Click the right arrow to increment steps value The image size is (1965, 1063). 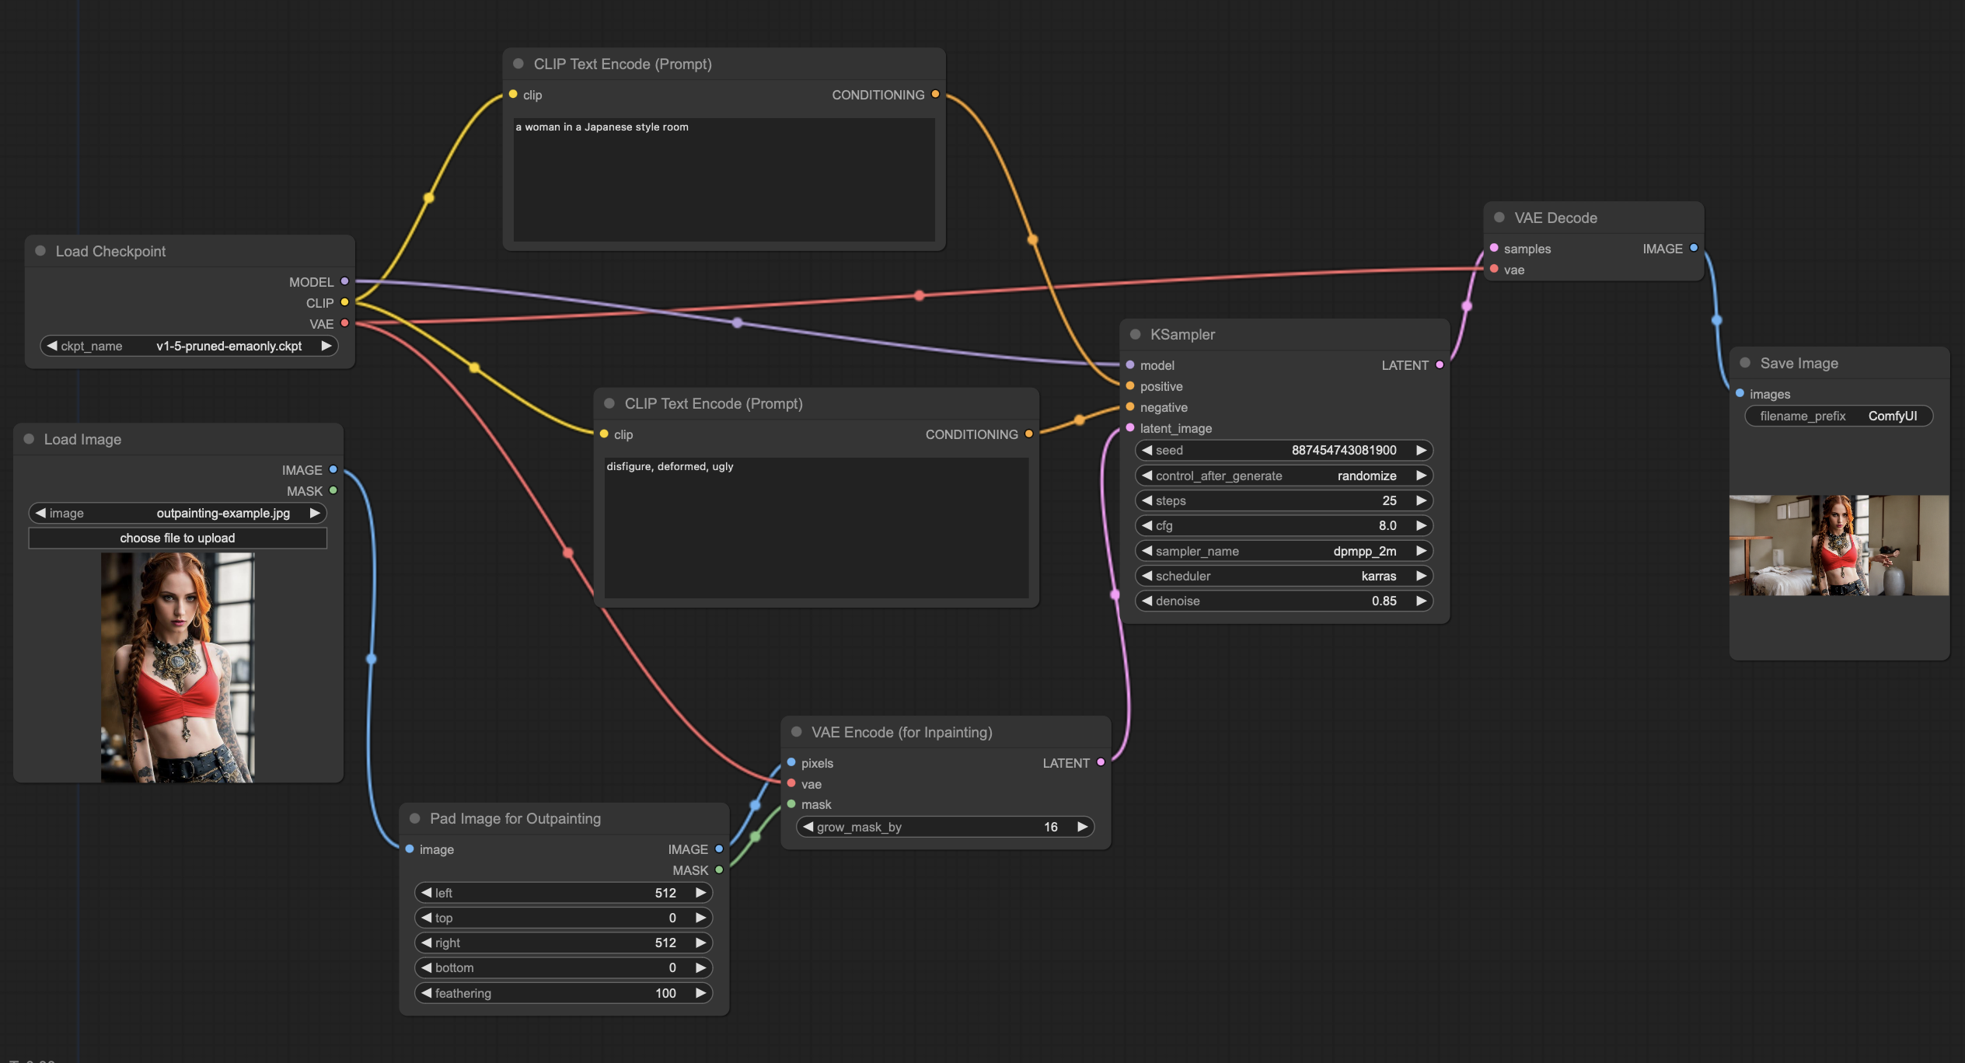(x=1421, y=500)
